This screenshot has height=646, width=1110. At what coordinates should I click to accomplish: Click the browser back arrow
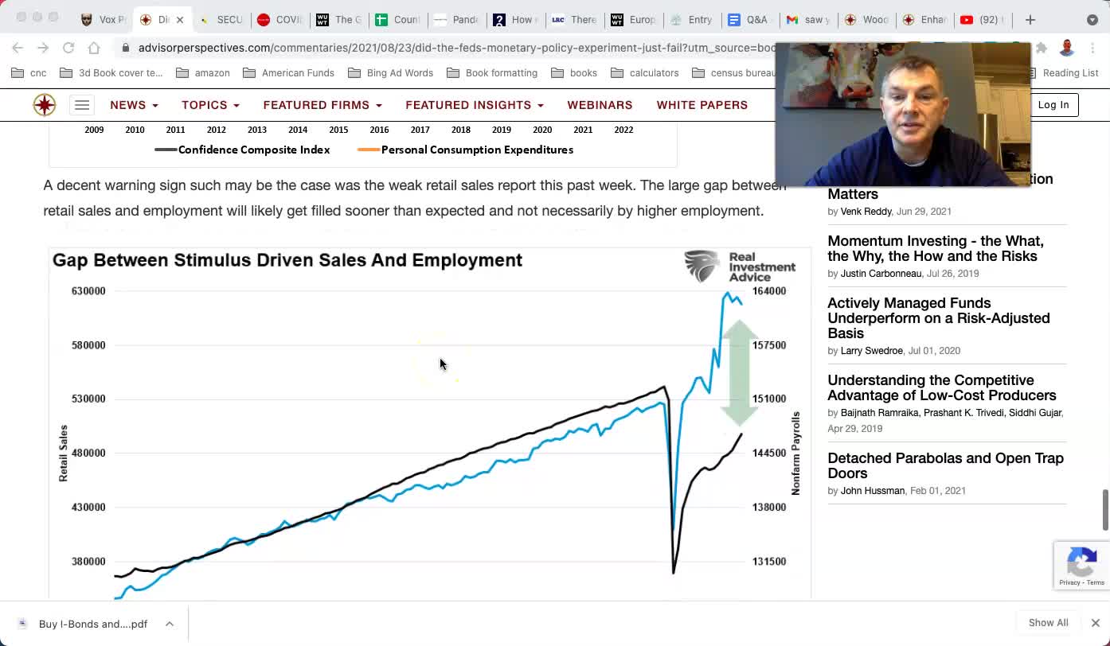tap(18, 48)
